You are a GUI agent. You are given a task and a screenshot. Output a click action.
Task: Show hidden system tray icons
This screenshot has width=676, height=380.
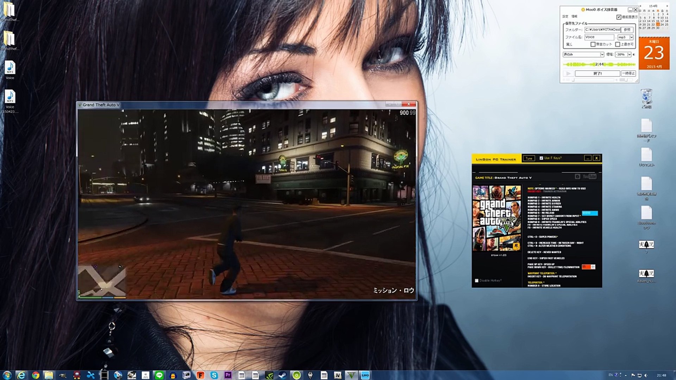pyautogui.click(x=626, y=376)
